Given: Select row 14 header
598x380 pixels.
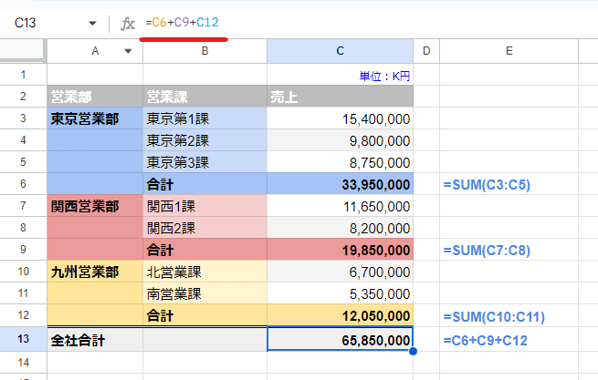Looking at the screenshot, I should (23, 362).
